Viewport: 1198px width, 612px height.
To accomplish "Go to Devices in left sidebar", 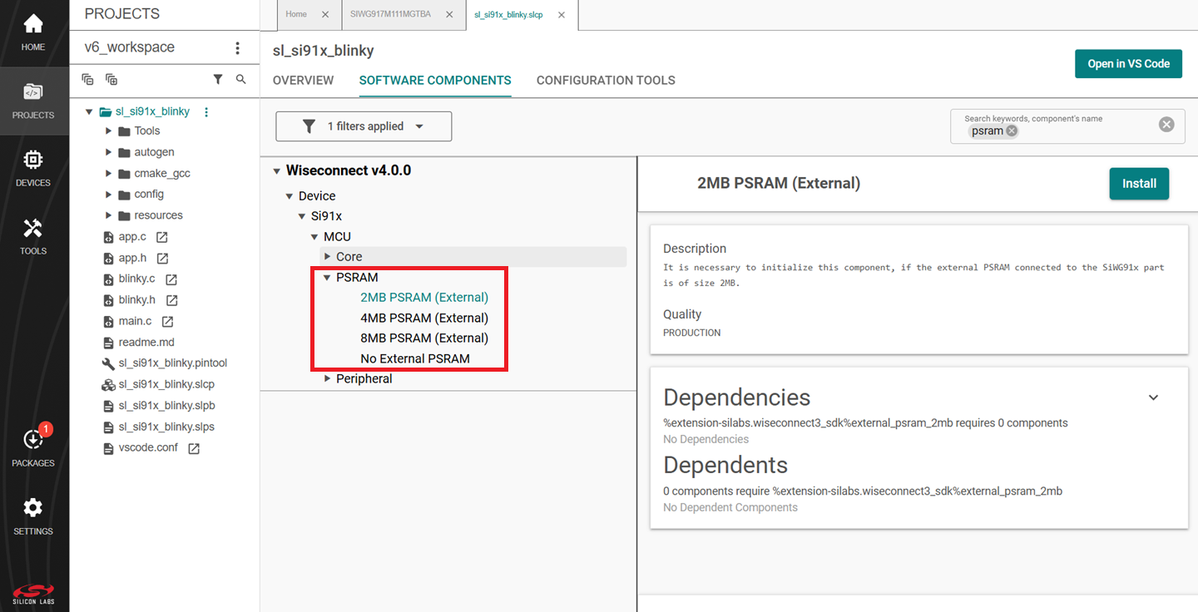I will click(33, 168).
